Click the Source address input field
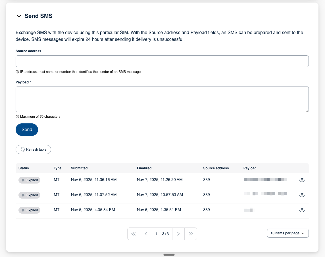The height and width of the screenshot is (257, 325). point(162,61)
